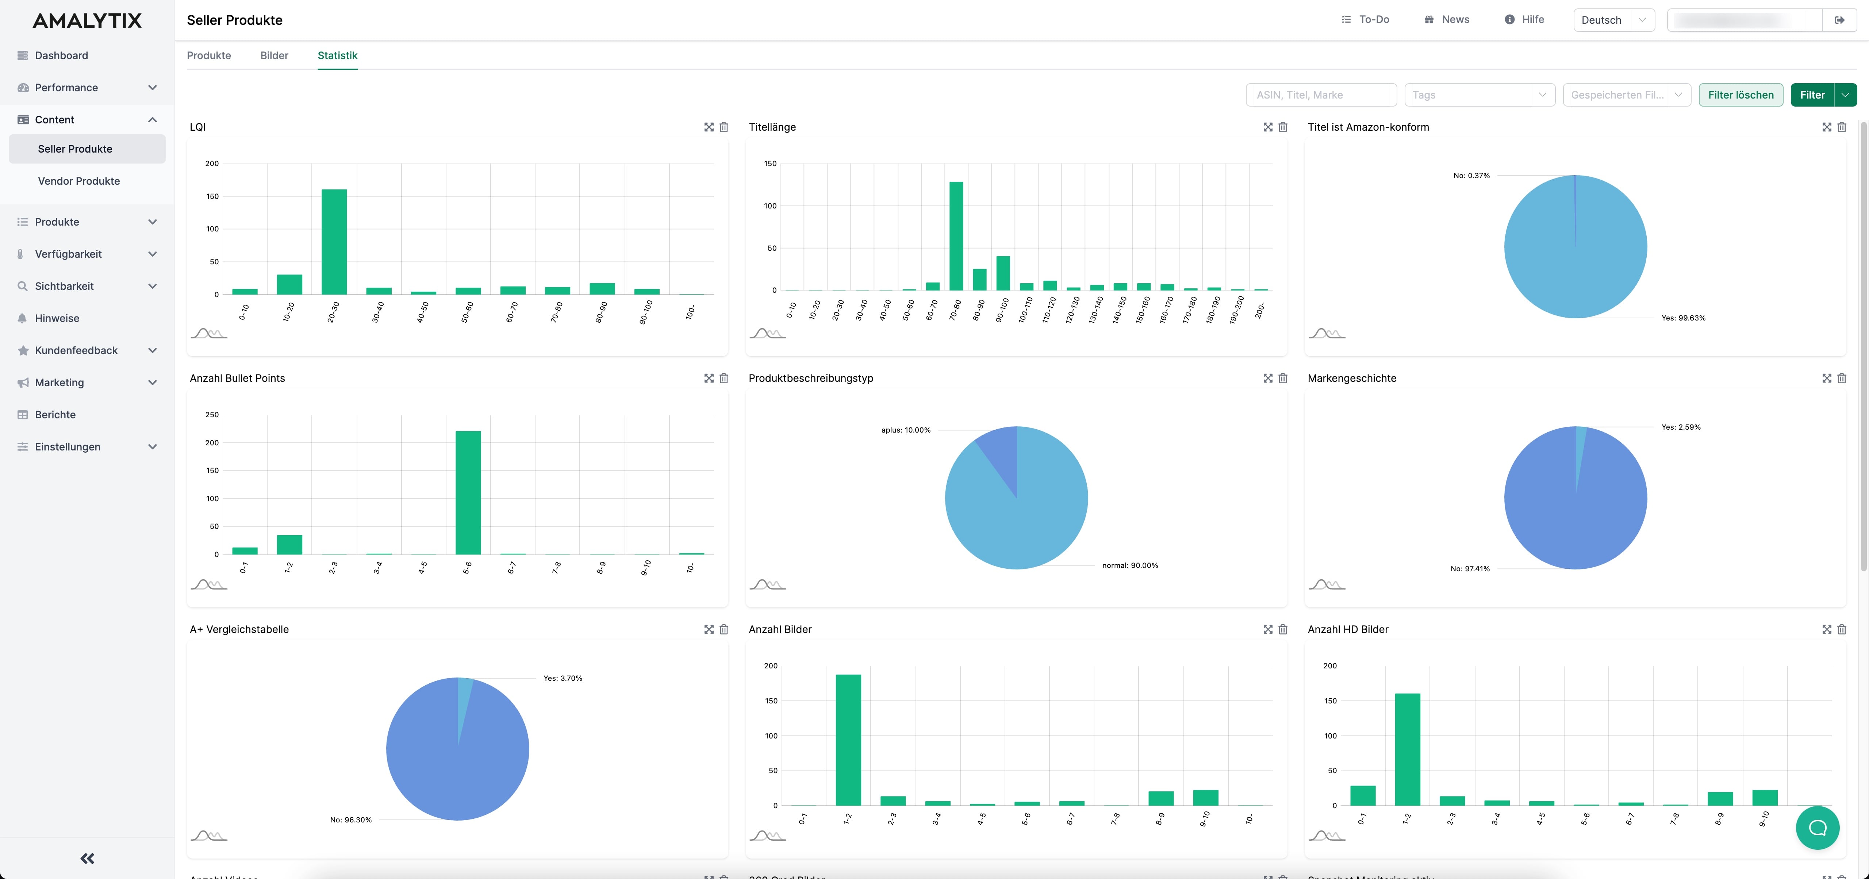Click curve icon under Markengeschichte chart
The image size is (1869, 879).
tap(1327, 584)
